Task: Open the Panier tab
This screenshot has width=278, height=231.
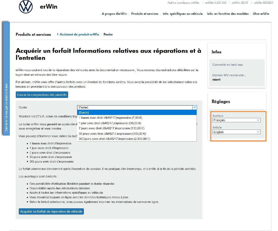Action: coord(108,34)
